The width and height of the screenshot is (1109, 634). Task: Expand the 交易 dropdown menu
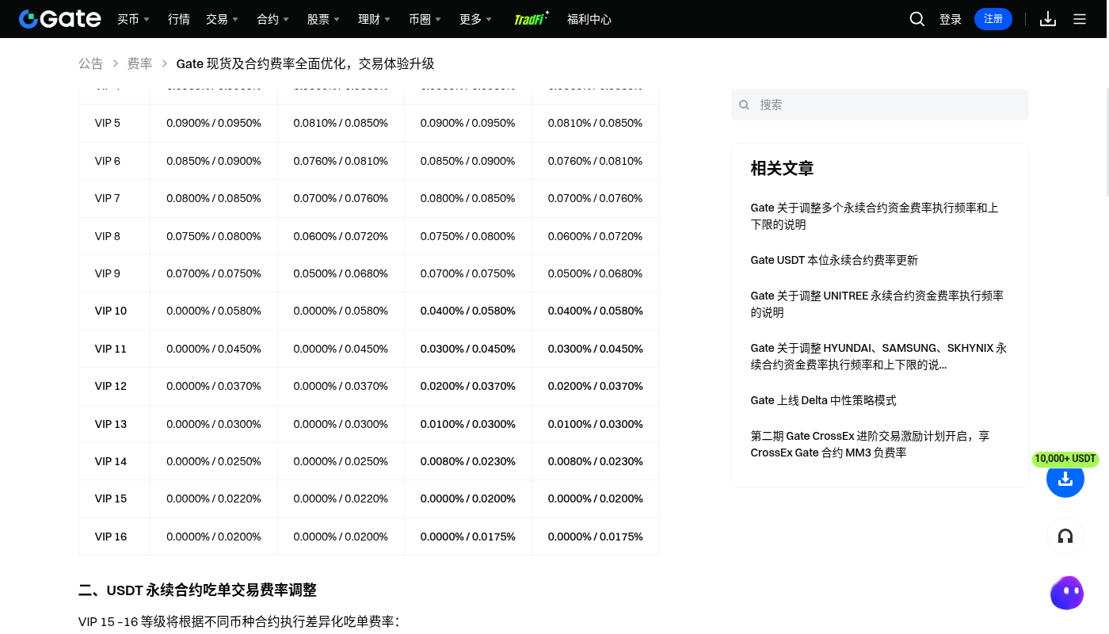[223, 19]
